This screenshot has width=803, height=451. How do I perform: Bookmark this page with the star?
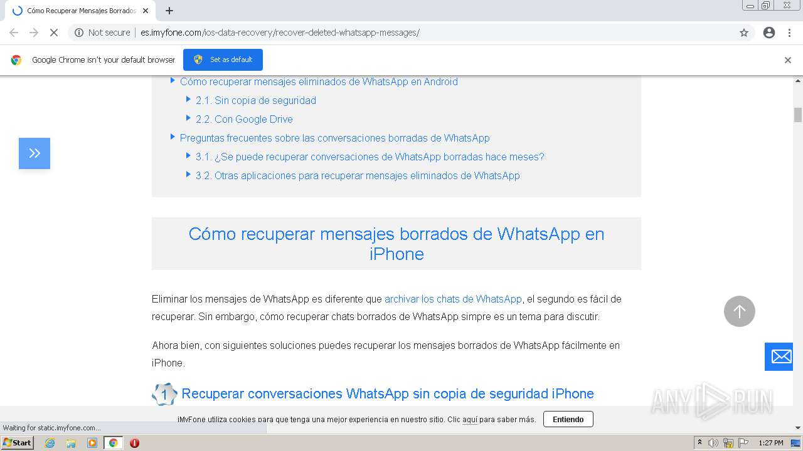pos(744,33)
